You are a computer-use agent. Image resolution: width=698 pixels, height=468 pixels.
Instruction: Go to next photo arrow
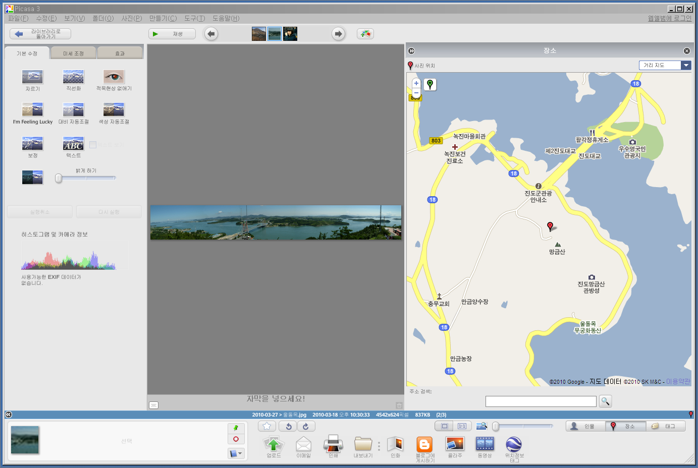[338, 34]
